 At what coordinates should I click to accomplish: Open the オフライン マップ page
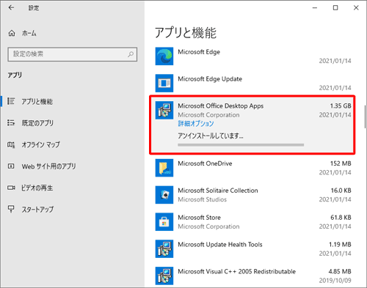click(x=40, y=144)
